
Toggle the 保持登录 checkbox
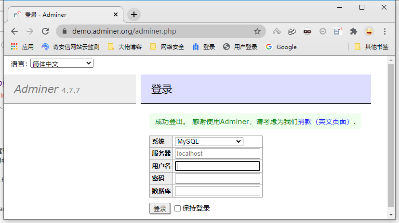(178, 208)
